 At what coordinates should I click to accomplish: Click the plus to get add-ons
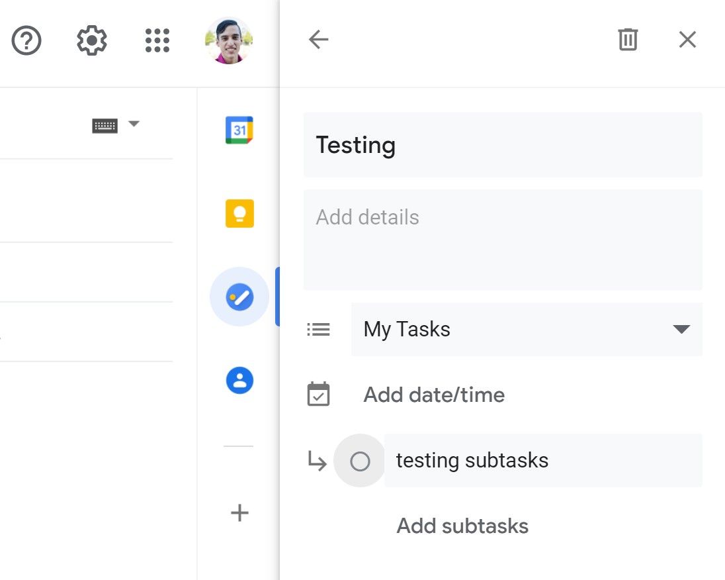point(239,512)
